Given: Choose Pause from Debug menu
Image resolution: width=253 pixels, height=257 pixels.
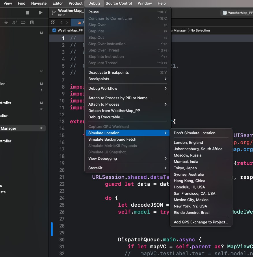Looking at the screenshot, I should 128,12.
